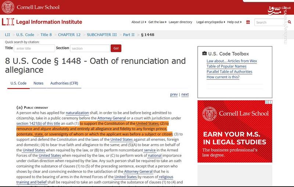This screenshot has width=294, height=187.
Task: Click the Cornell University seal logo
Action: [x=8, y=7]
